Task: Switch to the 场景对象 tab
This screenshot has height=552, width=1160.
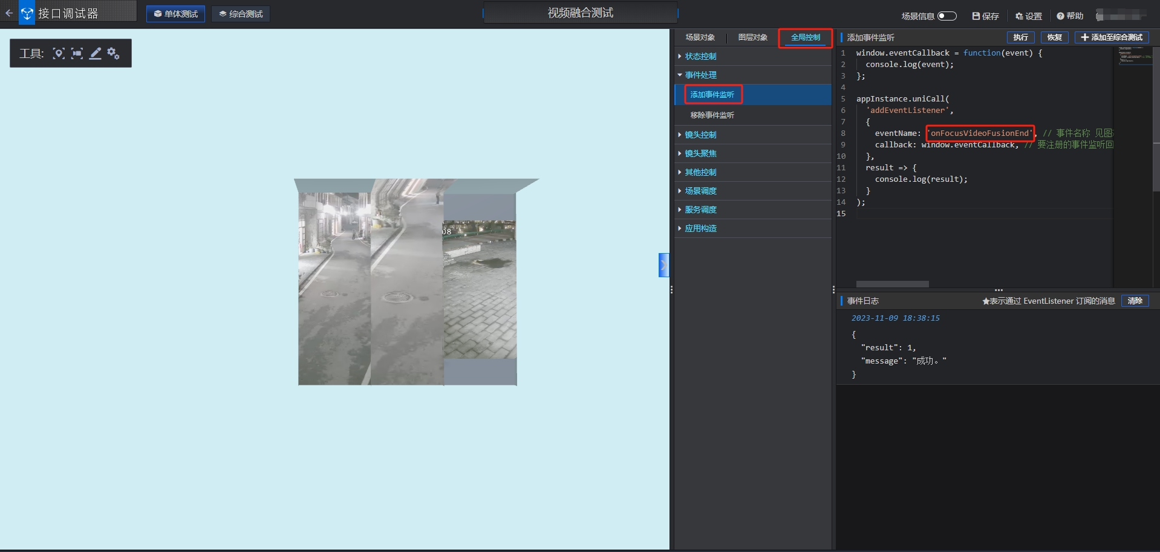Action: [700, 37]
